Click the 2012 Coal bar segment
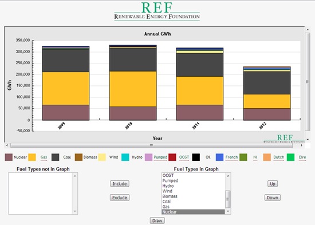The width and height of the screenshot is (315, 225). (267, 83)
